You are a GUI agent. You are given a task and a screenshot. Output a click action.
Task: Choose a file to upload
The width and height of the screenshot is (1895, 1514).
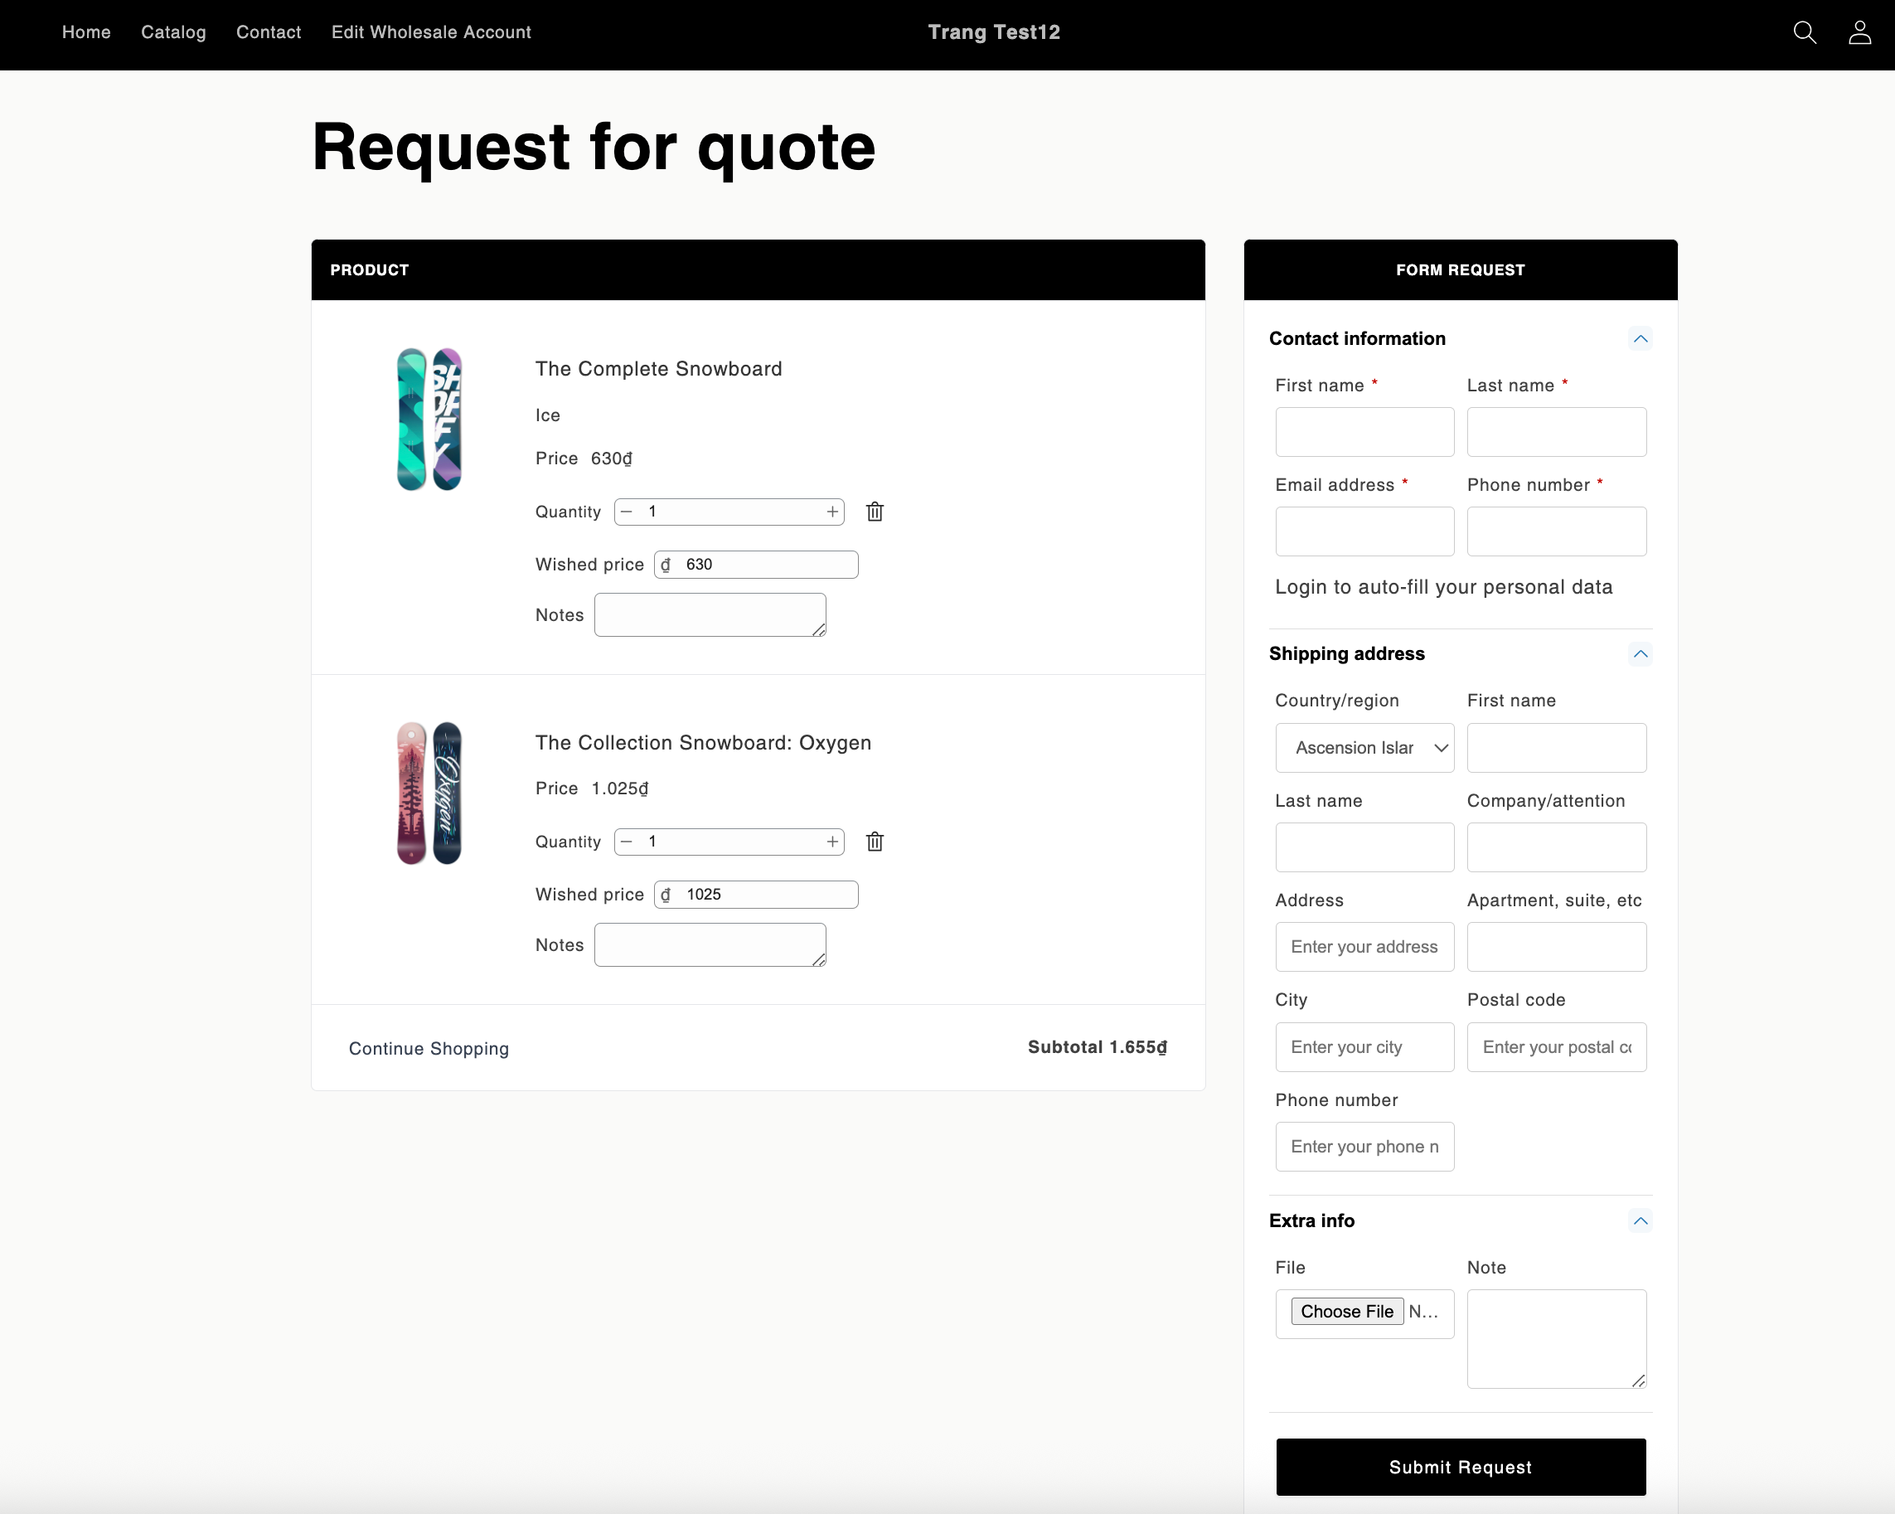[1346, 1311]
